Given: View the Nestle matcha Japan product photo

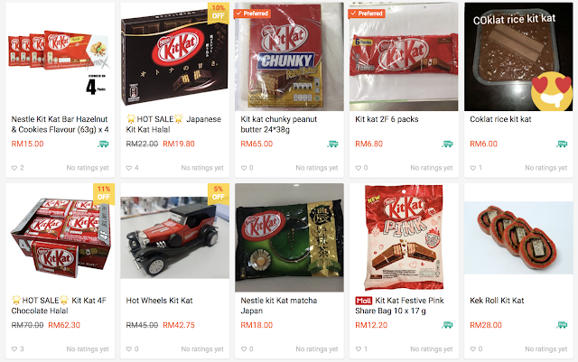Looking at the screenshot, I should point(289,237).
